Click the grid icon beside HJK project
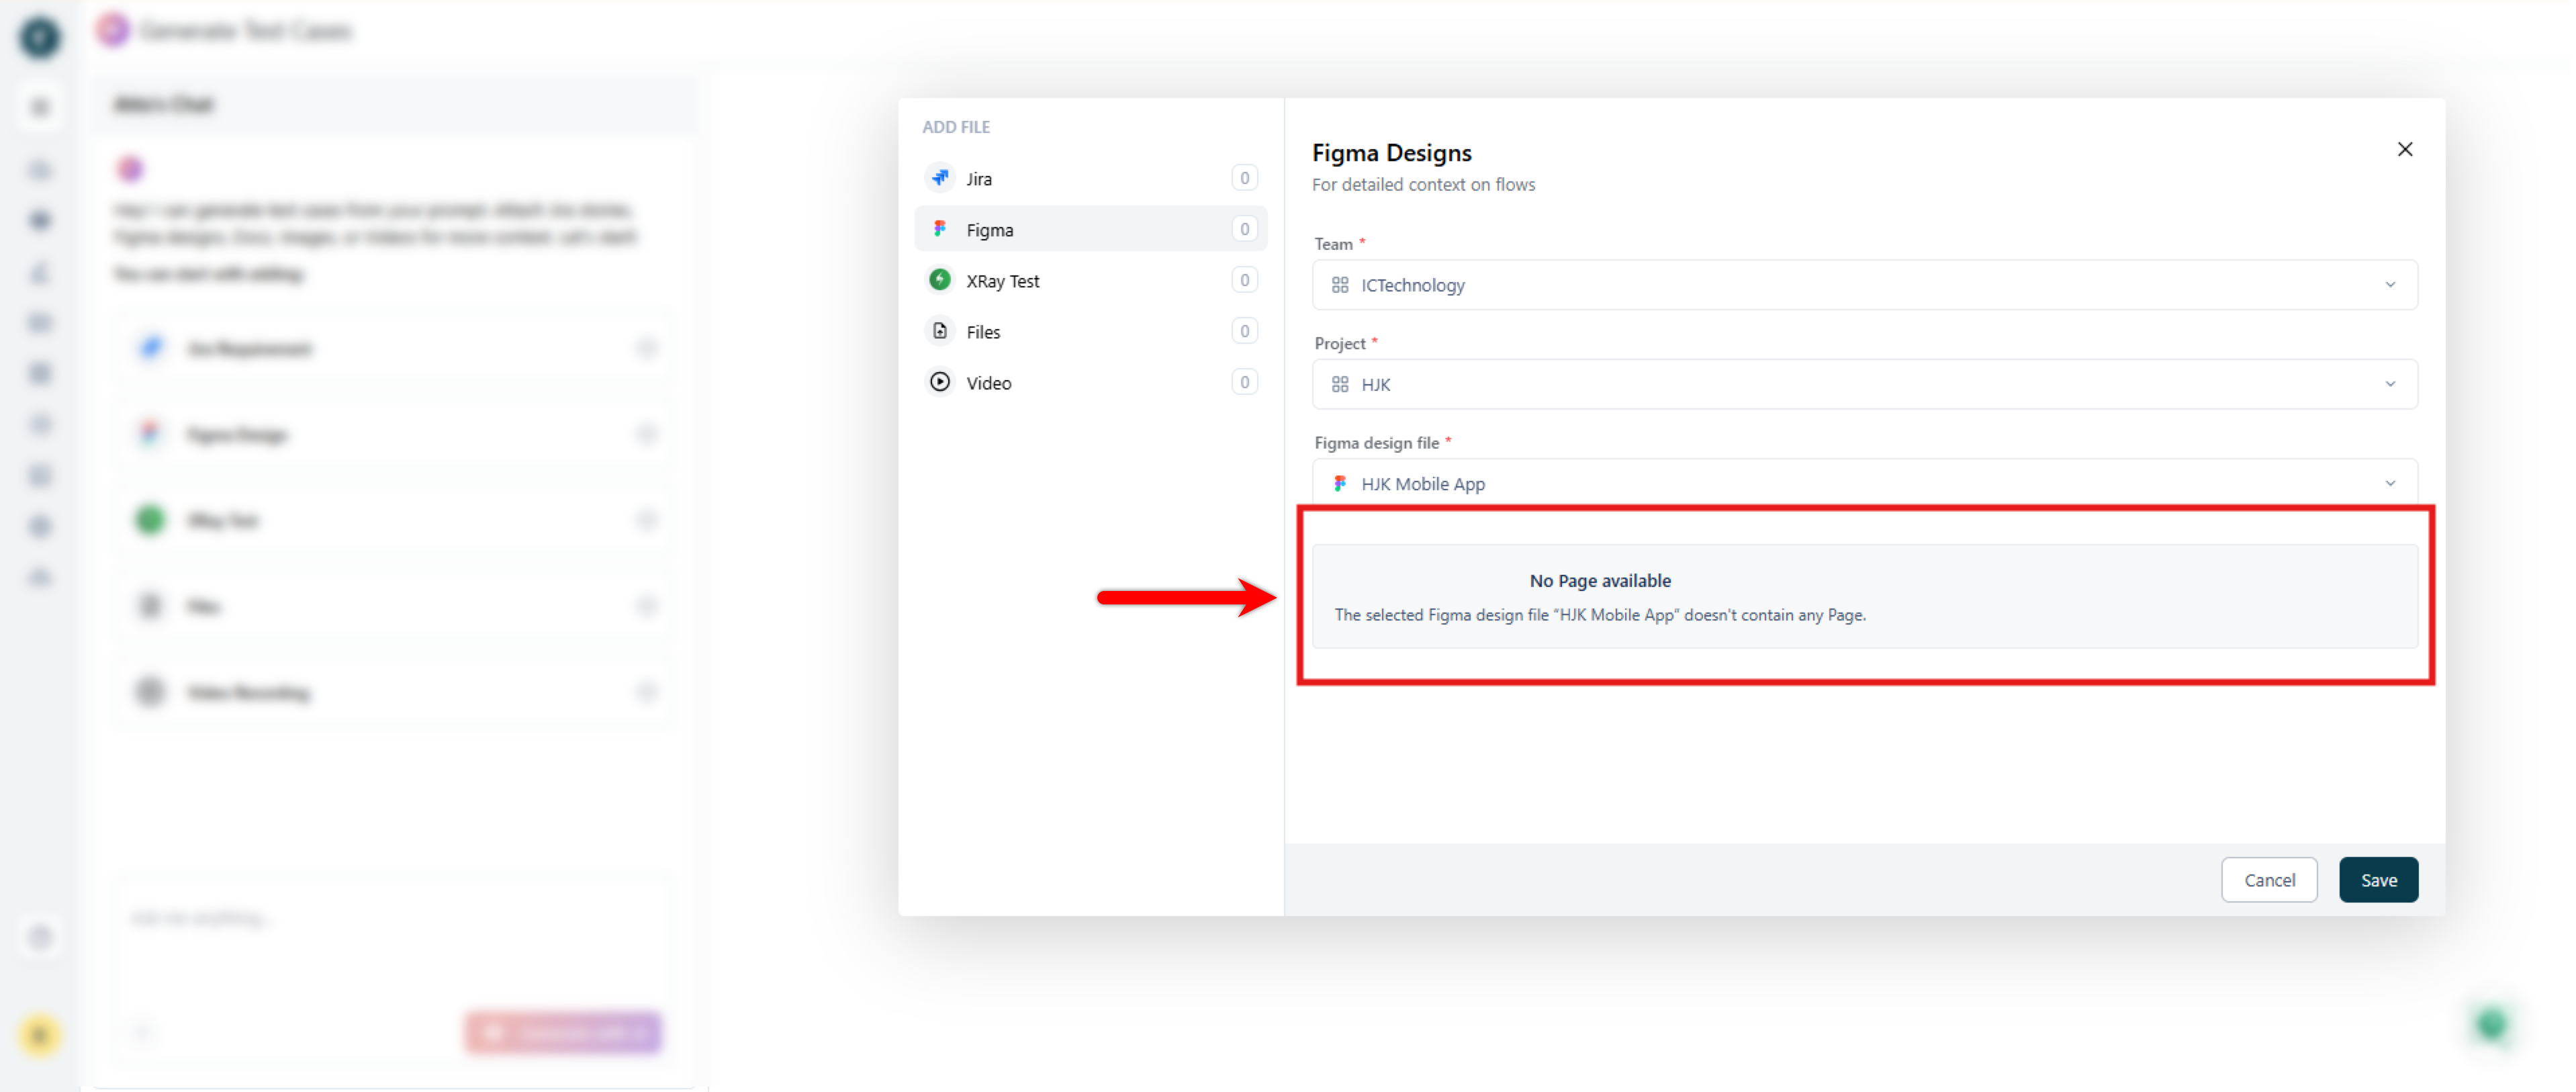This screenshot has height=1092, width=2576. click(1340, 384)
